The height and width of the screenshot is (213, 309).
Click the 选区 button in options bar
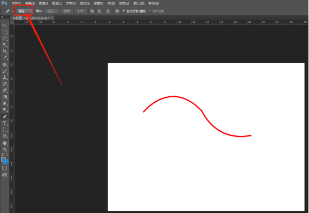pos(52,11)
